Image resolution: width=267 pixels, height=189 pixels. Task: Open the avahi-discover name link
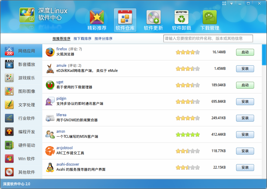[x=68, y=164]
